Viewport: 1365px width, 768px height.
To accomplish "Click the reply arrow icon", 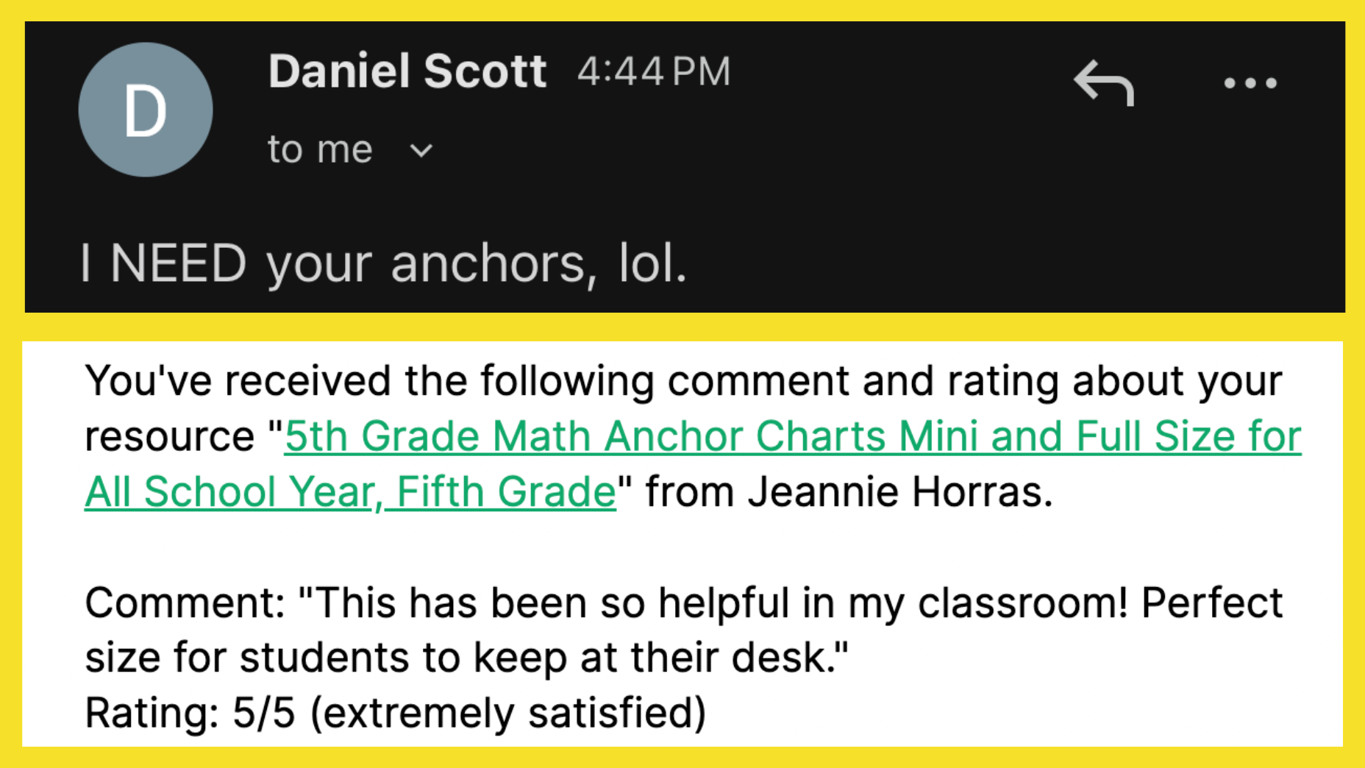I will [x=1103, y=82].
